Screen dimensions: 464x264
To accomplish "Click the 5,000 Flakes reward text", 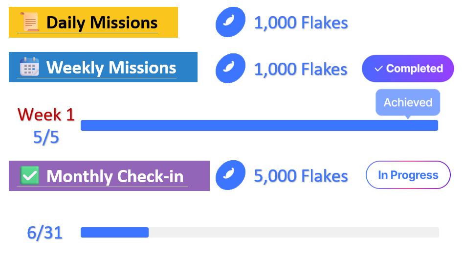I will [301, 176].
